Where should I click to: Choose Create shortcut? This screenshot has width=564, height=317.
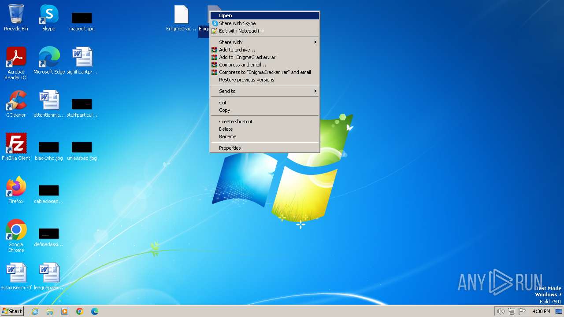coord(264,122)
